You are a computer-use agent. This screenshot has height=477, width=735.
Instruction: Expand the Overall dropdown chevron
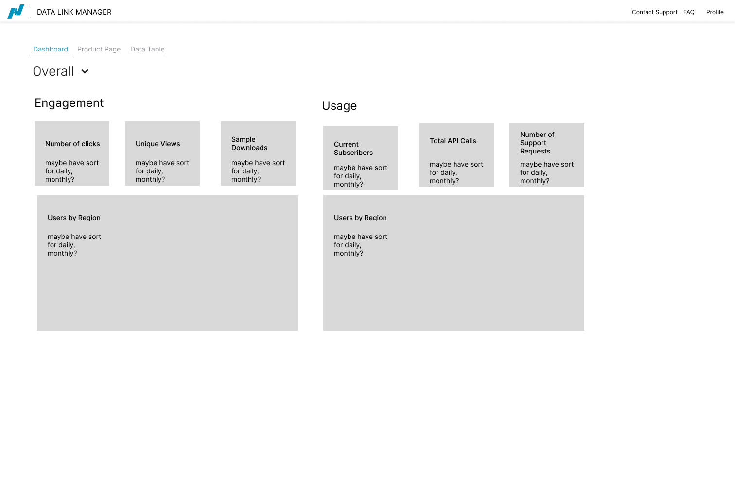pyautogui.click(x=85, y=71)
